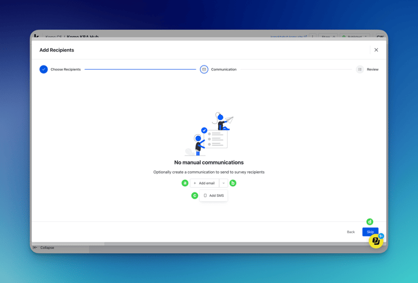Click the green marker labeled d
Image resolution: width=418 pixels, height=283 pixels.
coord(369,222)
